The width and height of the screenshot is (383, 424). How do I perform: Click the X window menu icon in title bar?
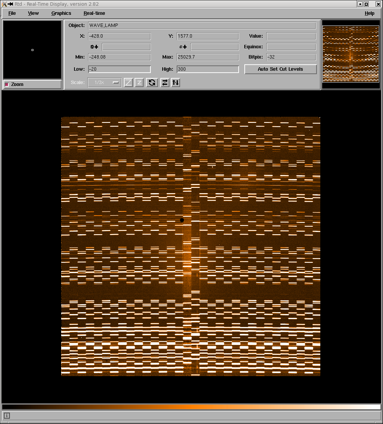coord(4,4)
